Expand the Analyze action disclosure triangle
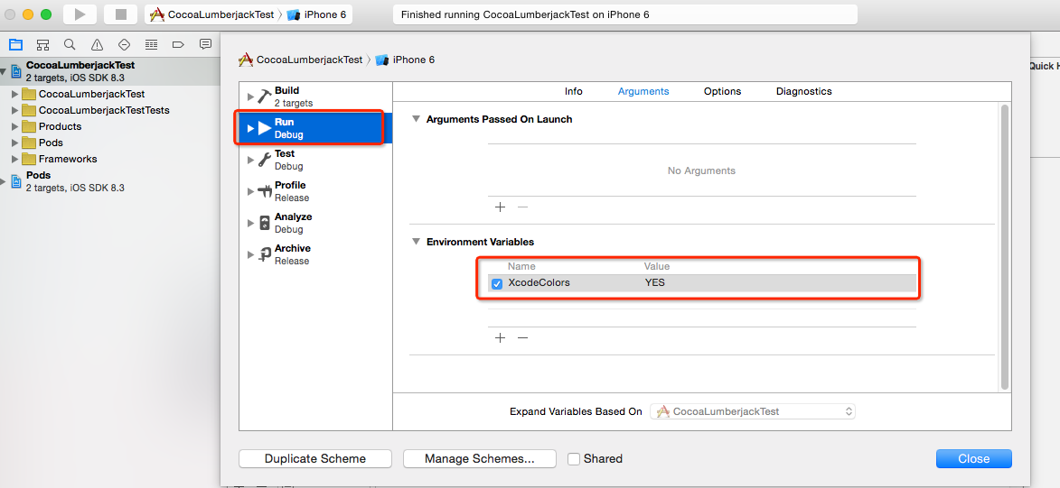1060x488 pixels. tap(250, 224)
